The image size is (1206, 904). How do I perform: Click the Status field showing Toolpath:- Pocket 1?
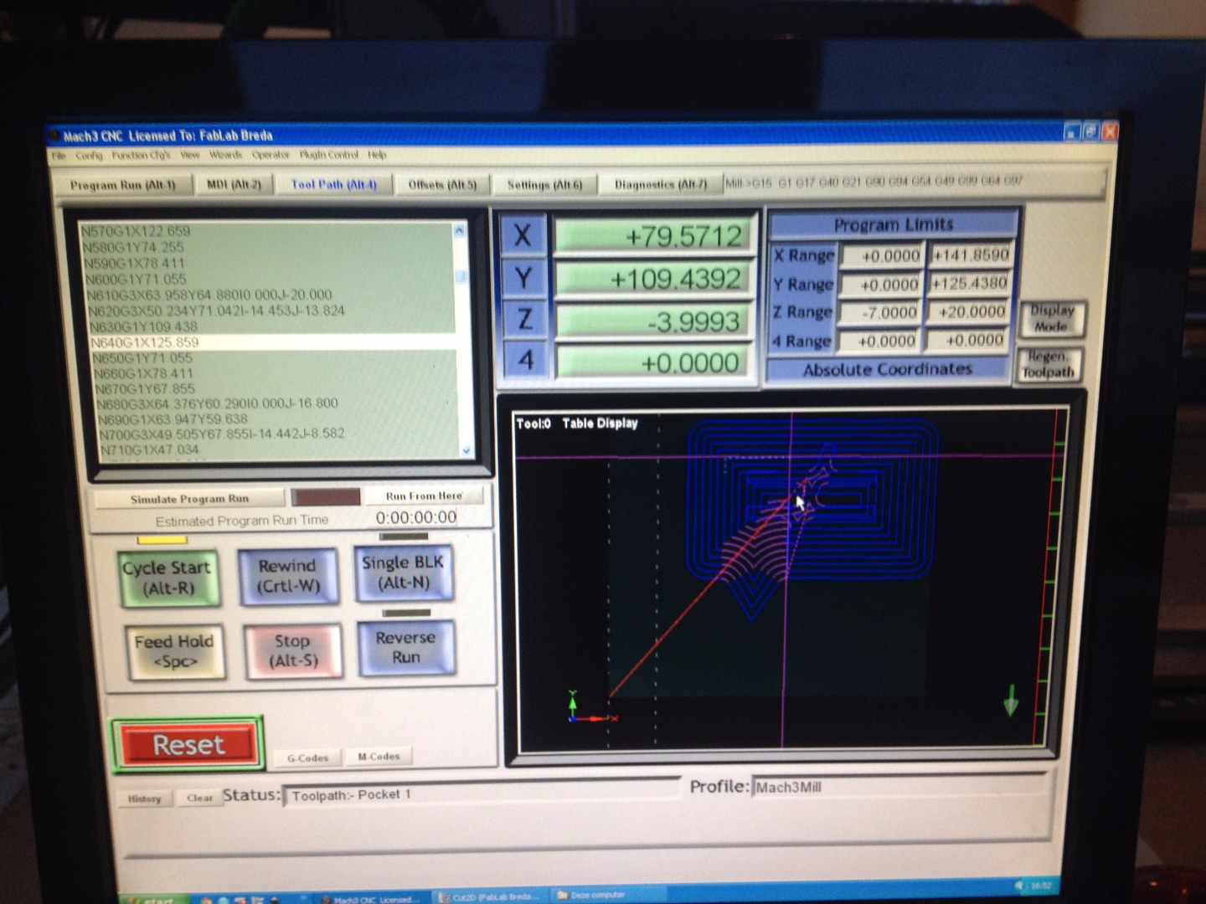(x=482, y=794)
